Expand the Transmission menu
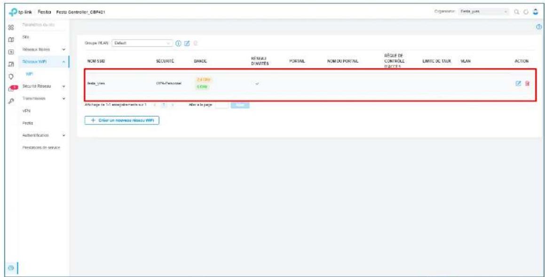This screenshot has height=277, width=545. point(43,99)
